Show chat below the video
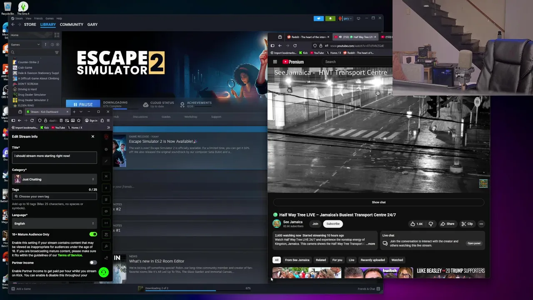 coord(379,202)
